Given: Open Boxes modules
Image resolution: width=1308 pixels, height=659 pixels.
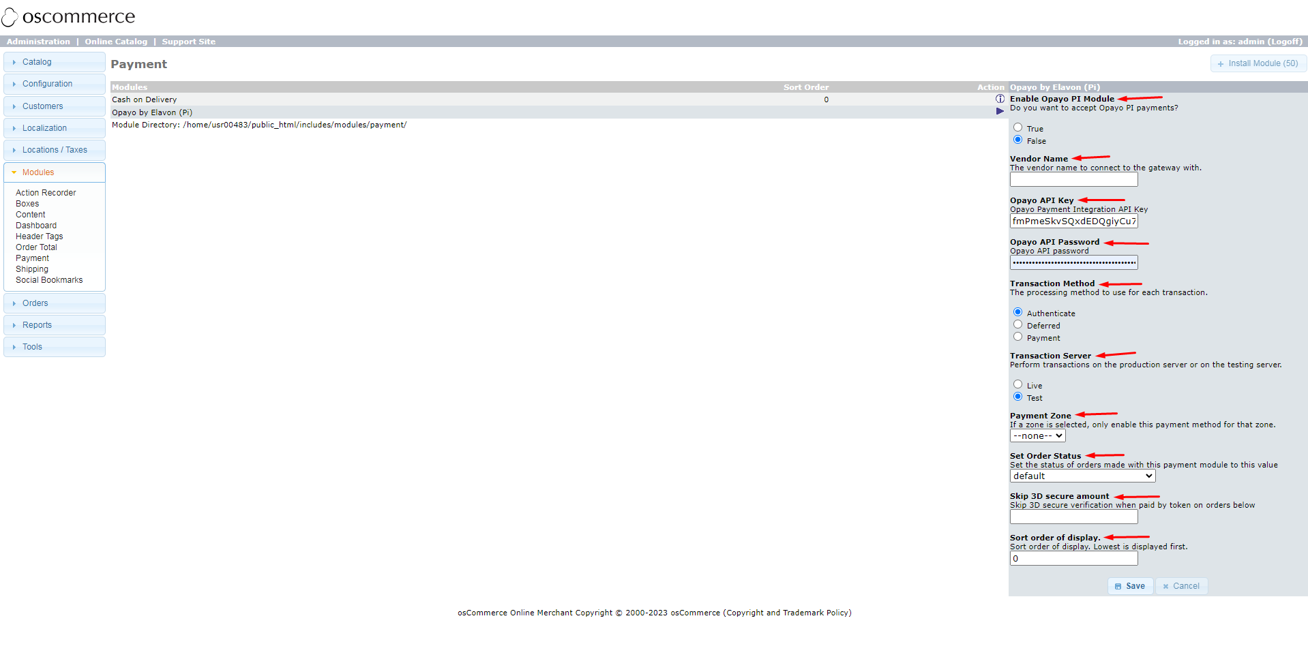Looking at the screenshot, I should pos(27,204).
